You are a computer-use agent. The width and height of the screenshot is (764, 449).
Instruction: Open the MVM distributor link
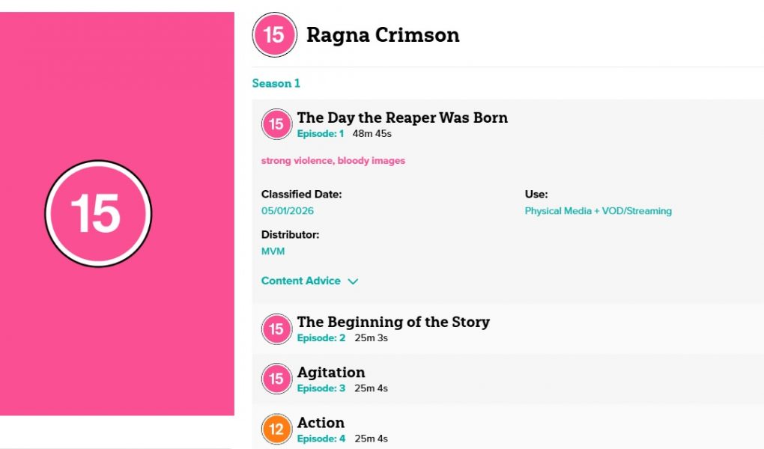(x=273, y=251)
